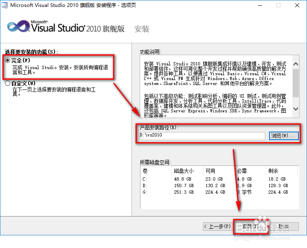This screenshot has height=248, width=307.
Task: Click the 18.2 GB remaining value
Action: [x=277, y=179]
